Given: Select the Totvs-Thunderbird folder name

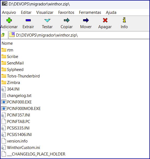Looking at the screenshot, I should pos(23,76).
